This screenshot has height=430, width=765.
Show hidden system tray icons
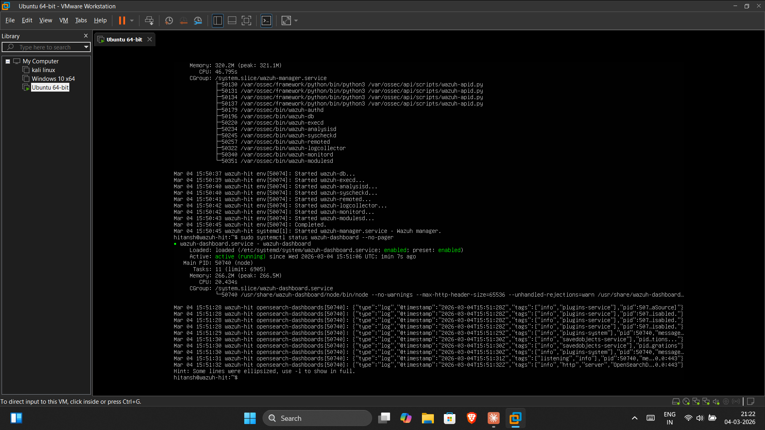pos(635,418)
